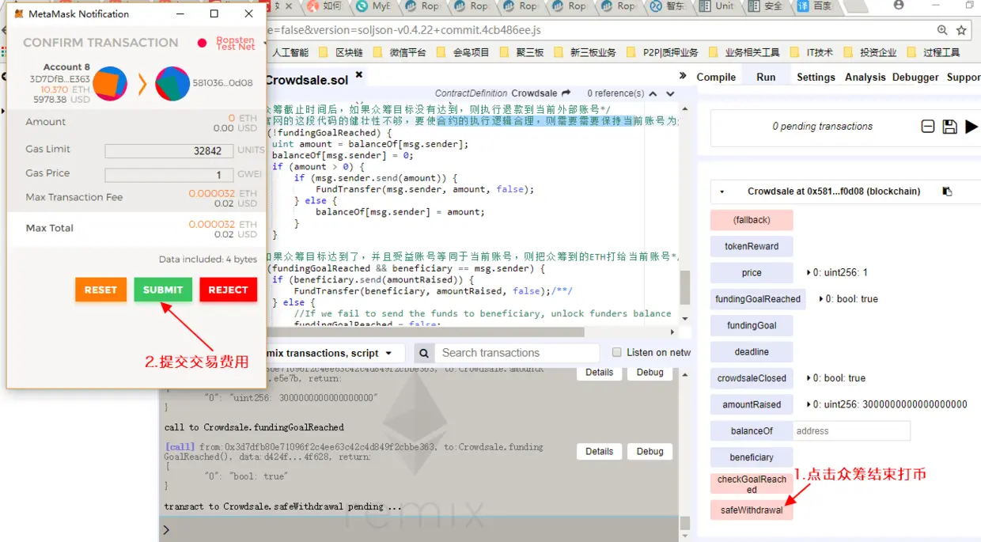The width and height of the screenshot is (981, 542).
Task: Call the fundingGoal function
Action: click(x=752, y=325)
